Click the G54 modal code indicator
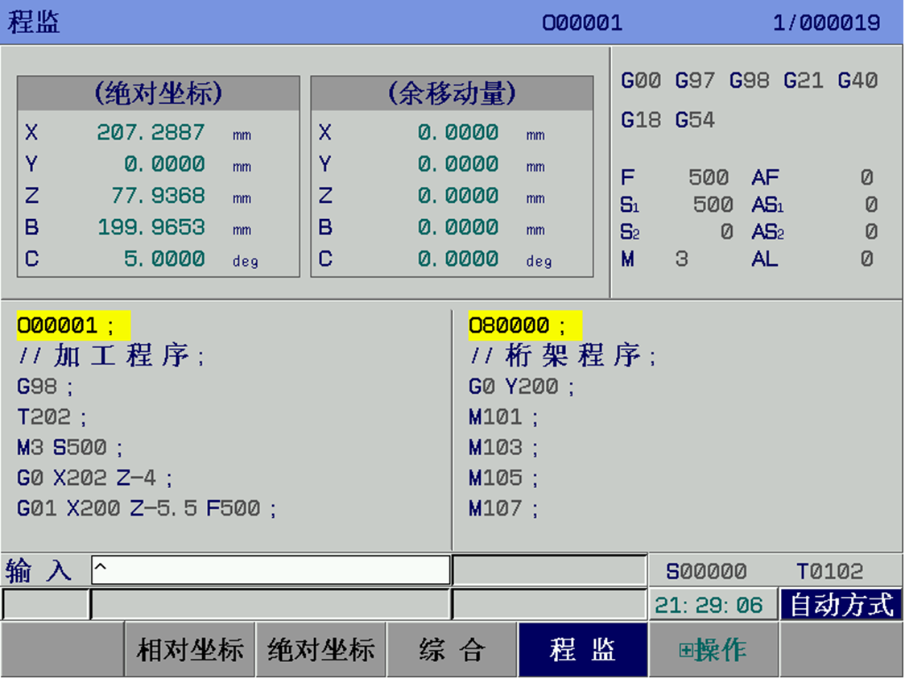 pyautogui.click(x=694, y=121)
